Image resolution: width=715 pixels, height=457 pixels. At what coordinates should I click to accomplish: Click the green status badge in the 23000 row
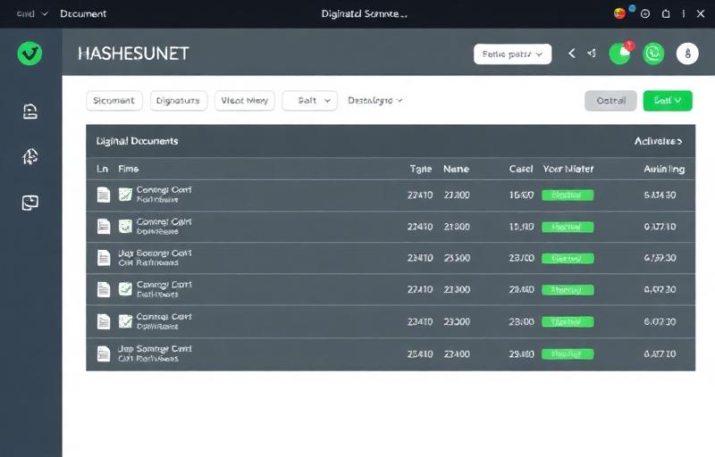pos(568,322)
